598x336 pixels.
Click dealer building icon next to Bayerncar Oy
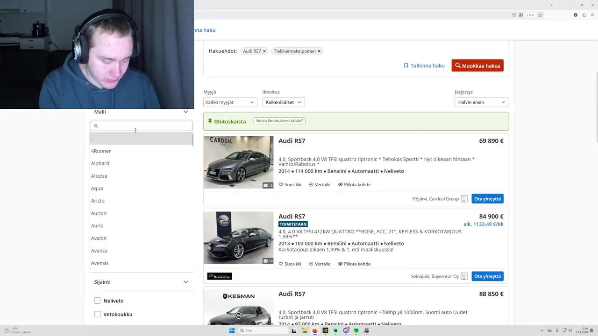(464, 276)
